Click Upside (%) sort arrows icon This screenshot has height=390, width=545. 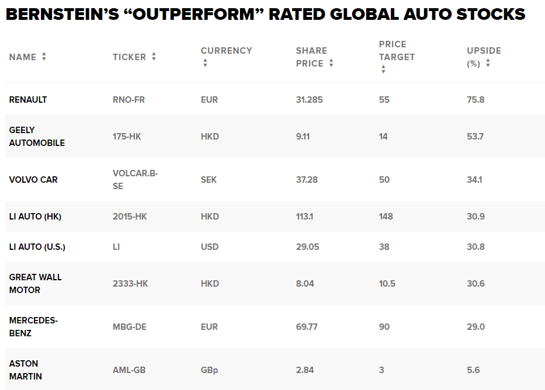click(x=488, y=63)
